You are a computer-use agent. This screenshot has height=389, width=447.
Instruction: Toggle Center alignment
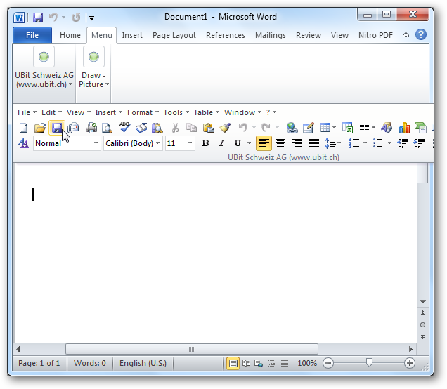point(280,143)
